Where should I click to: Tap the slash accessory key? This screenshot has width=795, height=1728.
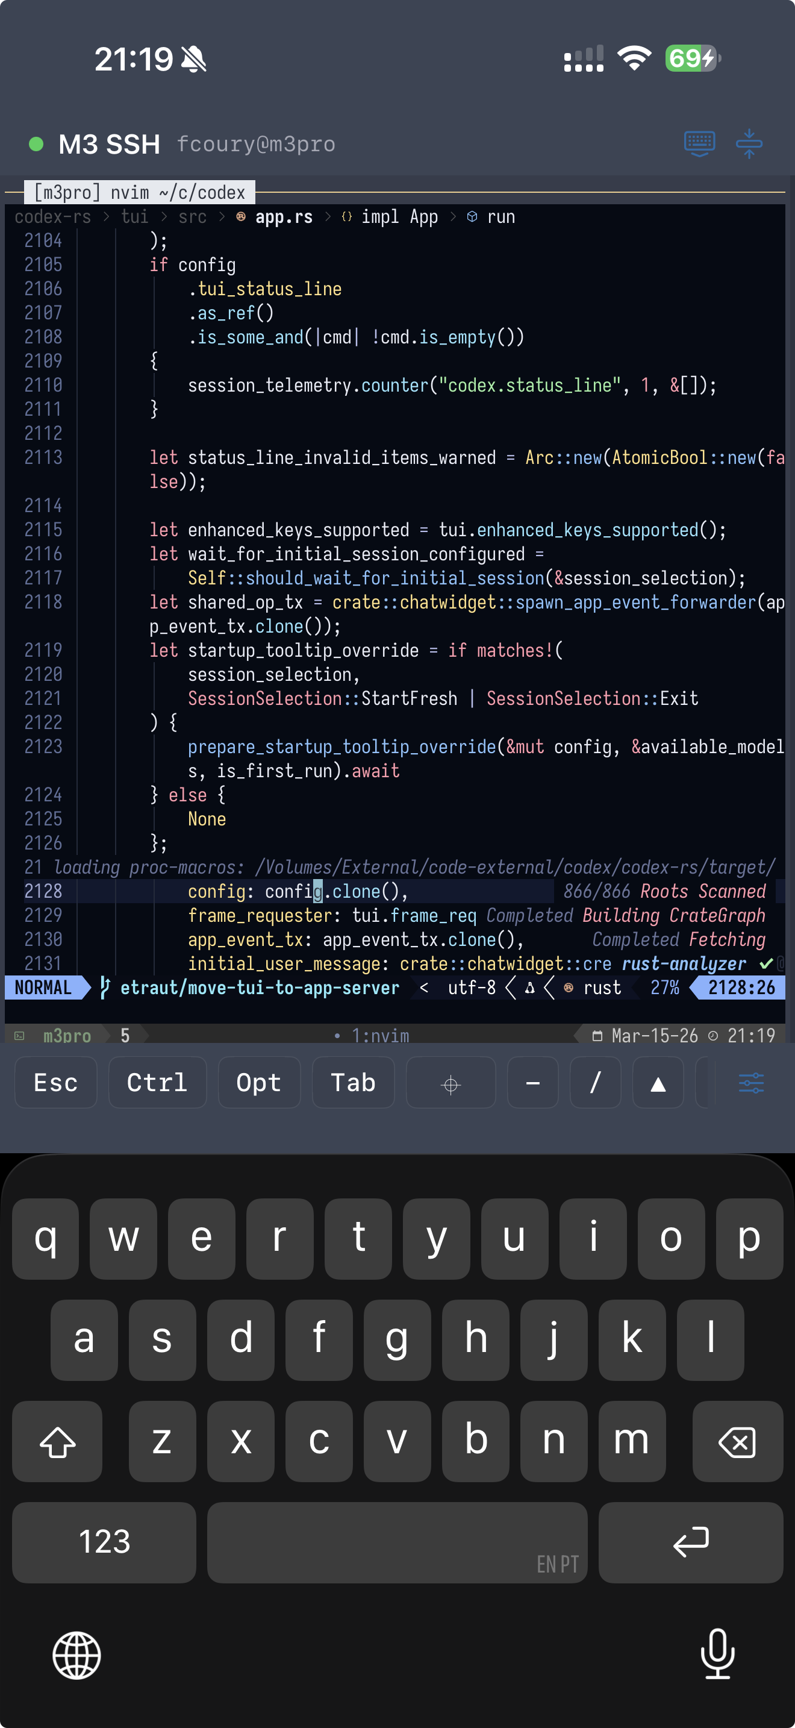tap(595, 1082)
